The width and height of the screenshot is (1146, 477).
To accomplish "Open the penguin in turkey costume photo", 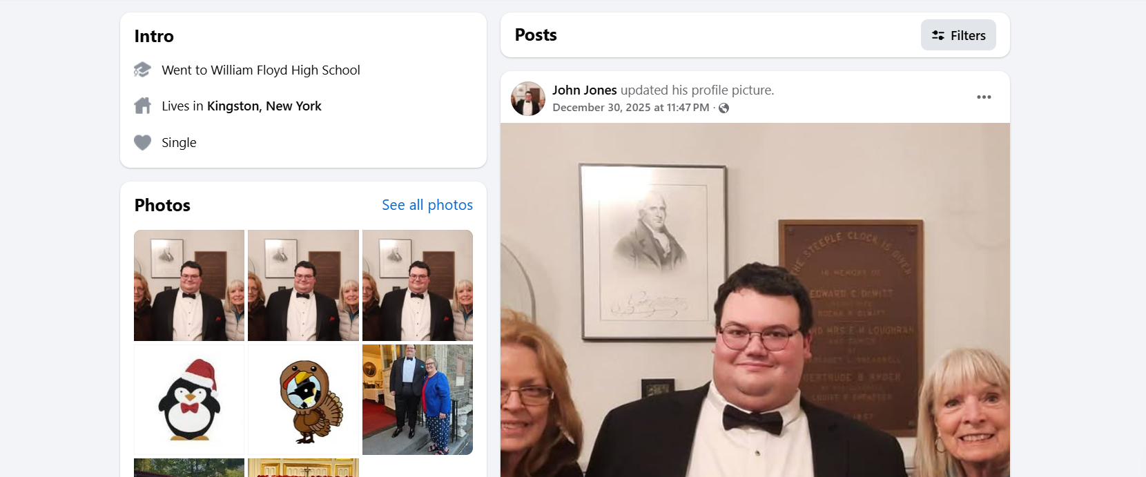I will [x=303, y=400].
